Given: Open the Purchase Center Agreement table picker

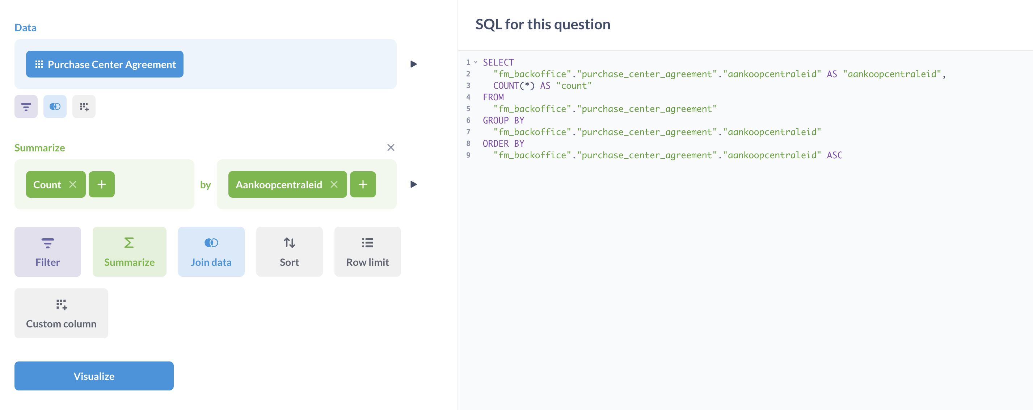Looking at the screenshot, I should [105, 64].
